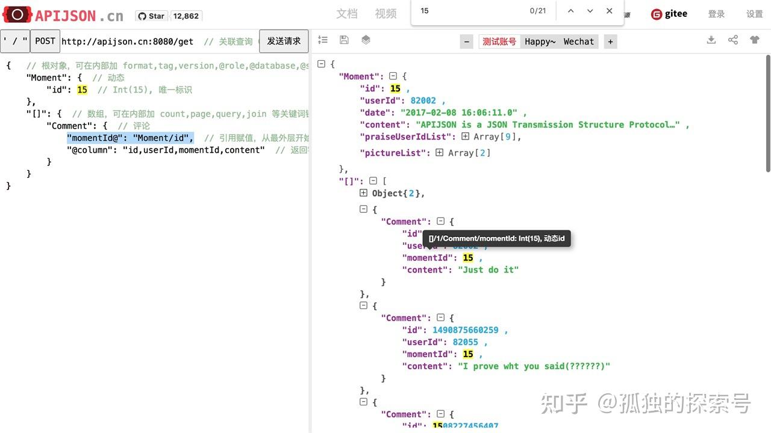Open the gitee link
Image resolution: width=771 pixels, height=433 pixels.
(669, 14)
